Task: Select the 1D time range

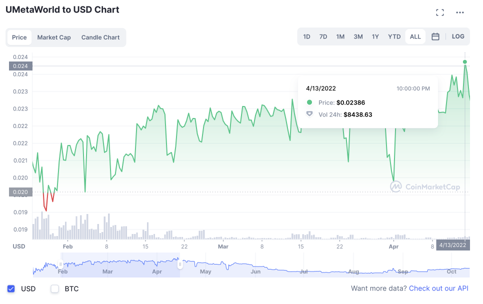Action: pos(306,36)
